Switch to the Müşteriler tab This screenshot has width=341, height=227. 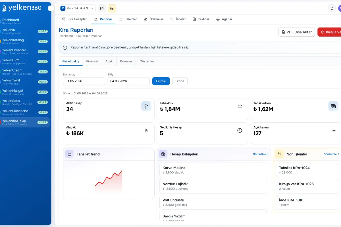coord(147,61)
